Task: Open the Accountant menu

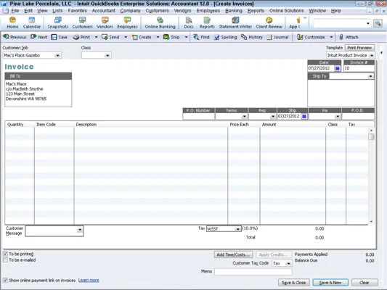Action: [x=103, y=11]
